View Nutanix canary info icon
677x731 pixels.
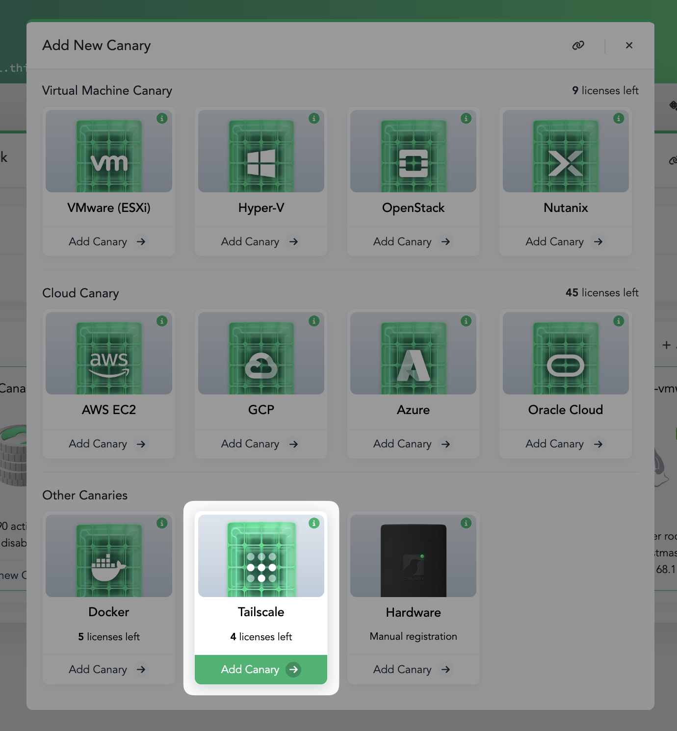(619, 118)
